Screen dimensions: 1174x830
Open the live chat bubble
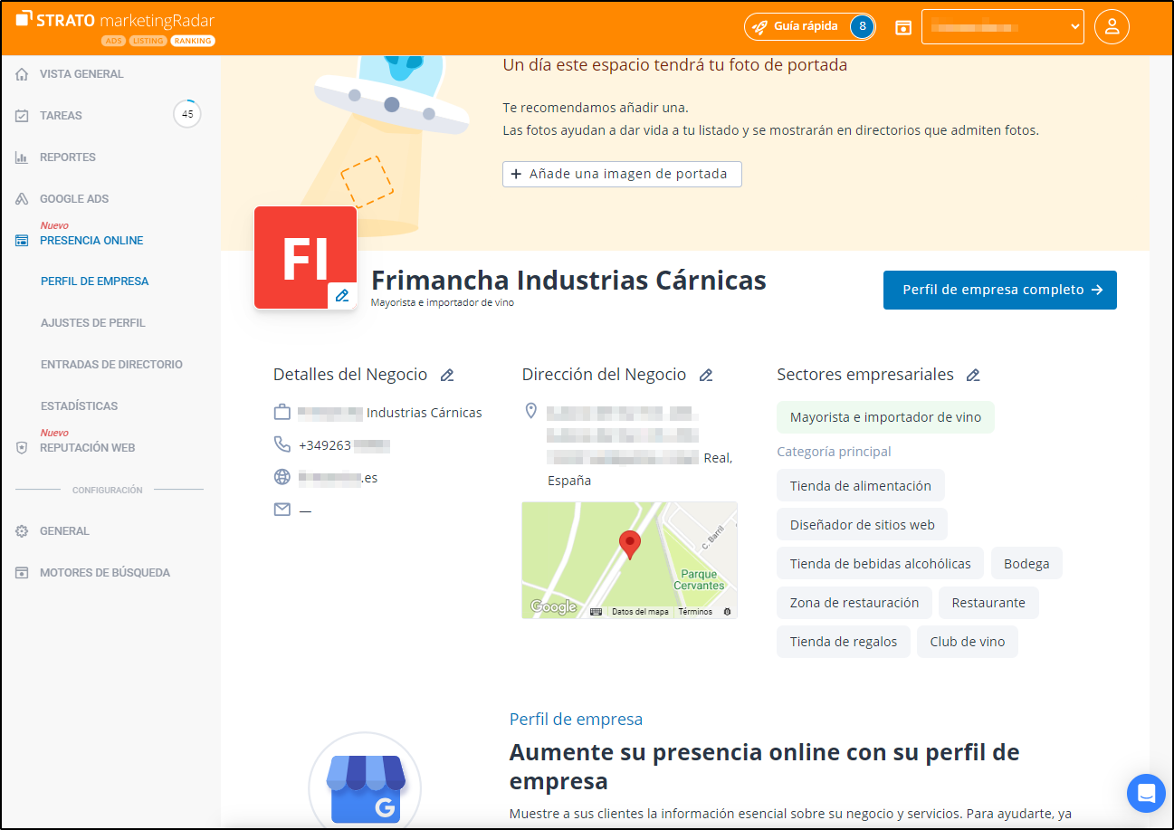(1146, 793)
